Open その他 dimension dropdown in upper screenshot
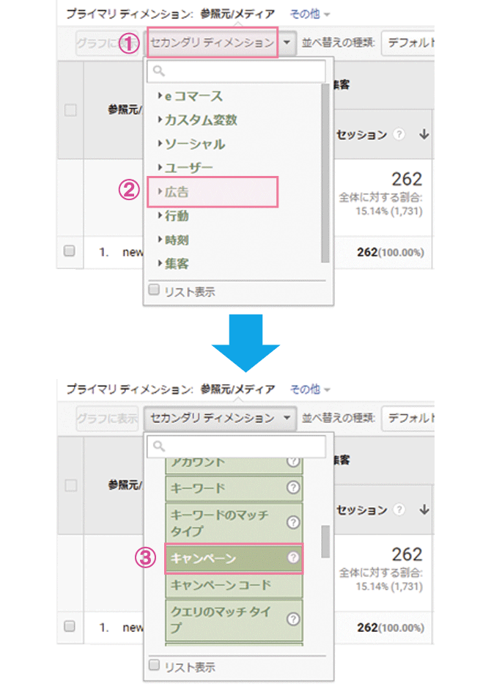Viewport: 491px width, 684px height. 309,14
